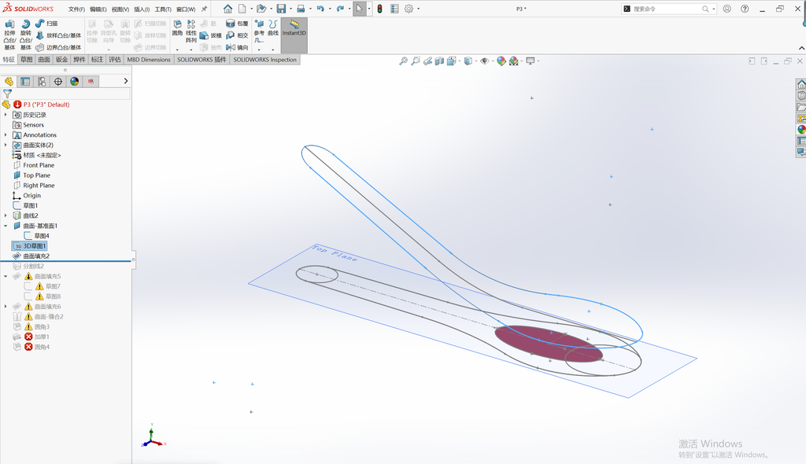Open the Reference Geometry tool (参考几...)

pos(259,31)
